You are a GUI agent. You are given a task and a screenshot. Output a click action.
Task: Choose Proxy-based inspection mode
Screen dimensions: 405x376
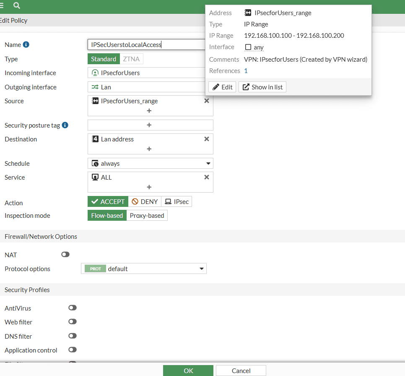147,216
